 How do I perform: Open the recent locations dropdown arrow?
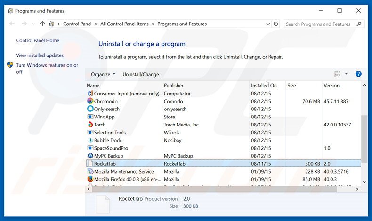pos(33,24)
